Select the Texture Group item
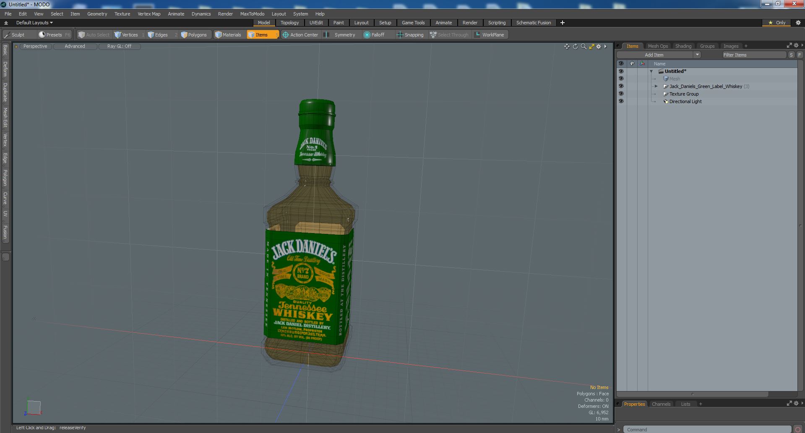This screenshot has height=433, width=805. 684,94
